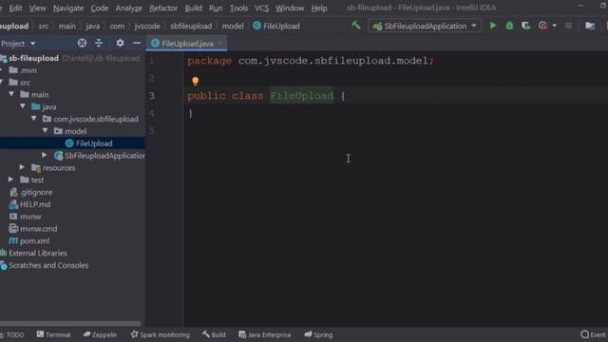This screenshot has width=608, height=342.
Task: Click the Build project hammer icon
Action: tap(355, 26)
